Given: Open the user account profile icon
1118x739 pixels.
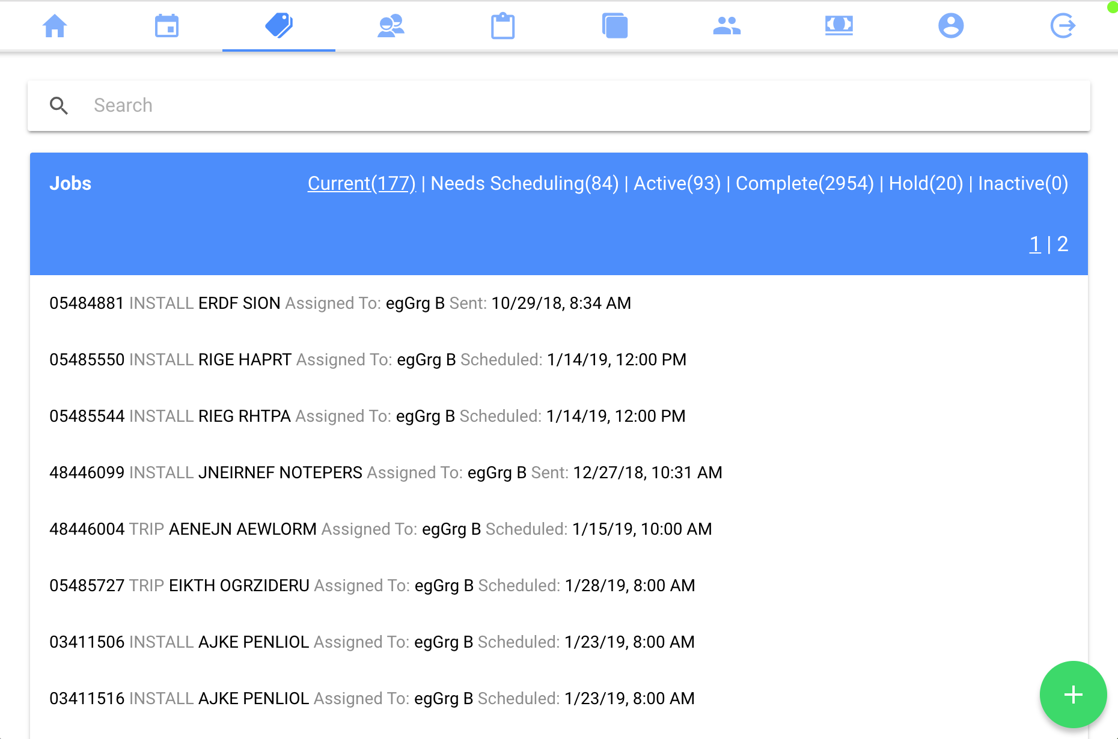Looking at the screenshot, I should [x=951, y=26].
